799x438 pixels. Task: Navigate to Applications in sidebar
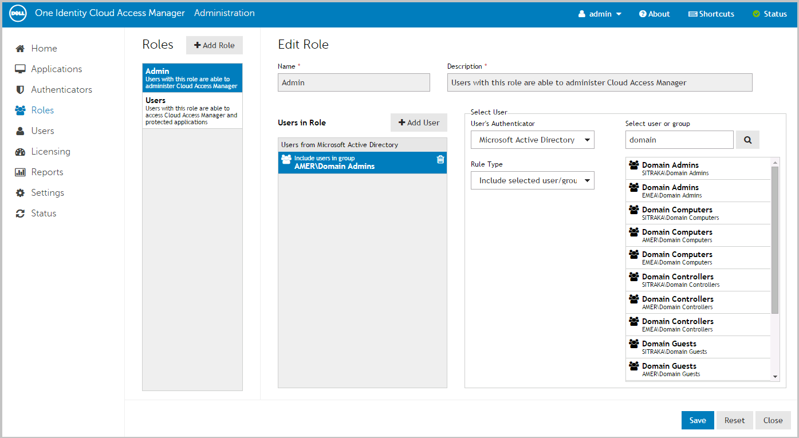56,69
